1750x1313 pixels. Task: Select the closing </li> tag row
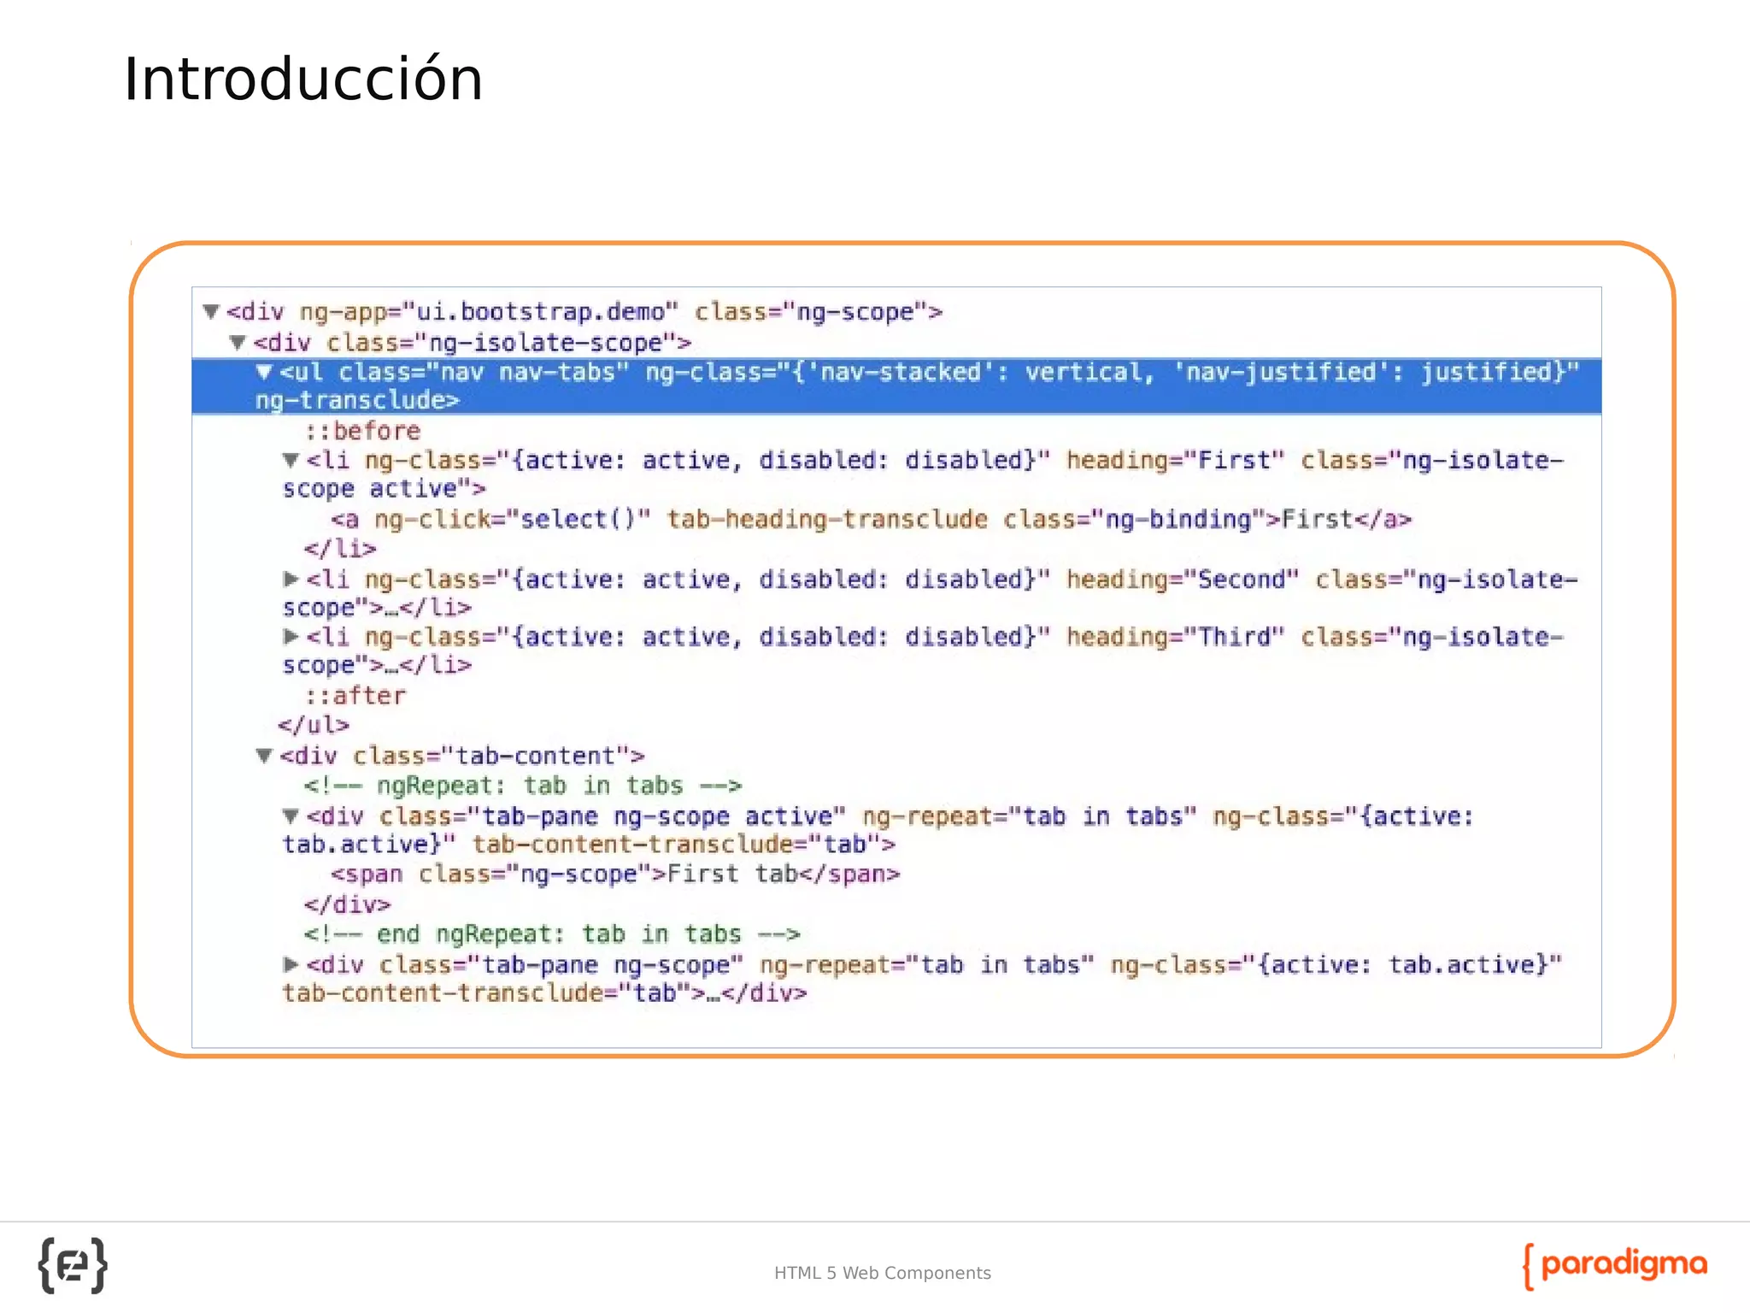[340, 549]
